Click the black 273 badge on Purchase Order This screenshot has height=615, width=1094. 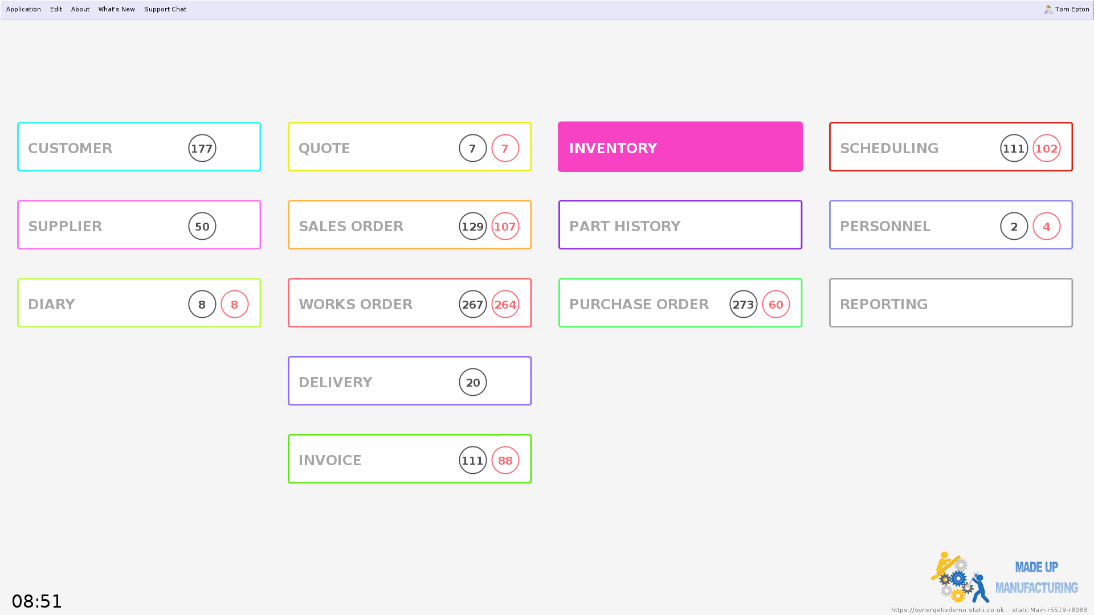(743, 304)
